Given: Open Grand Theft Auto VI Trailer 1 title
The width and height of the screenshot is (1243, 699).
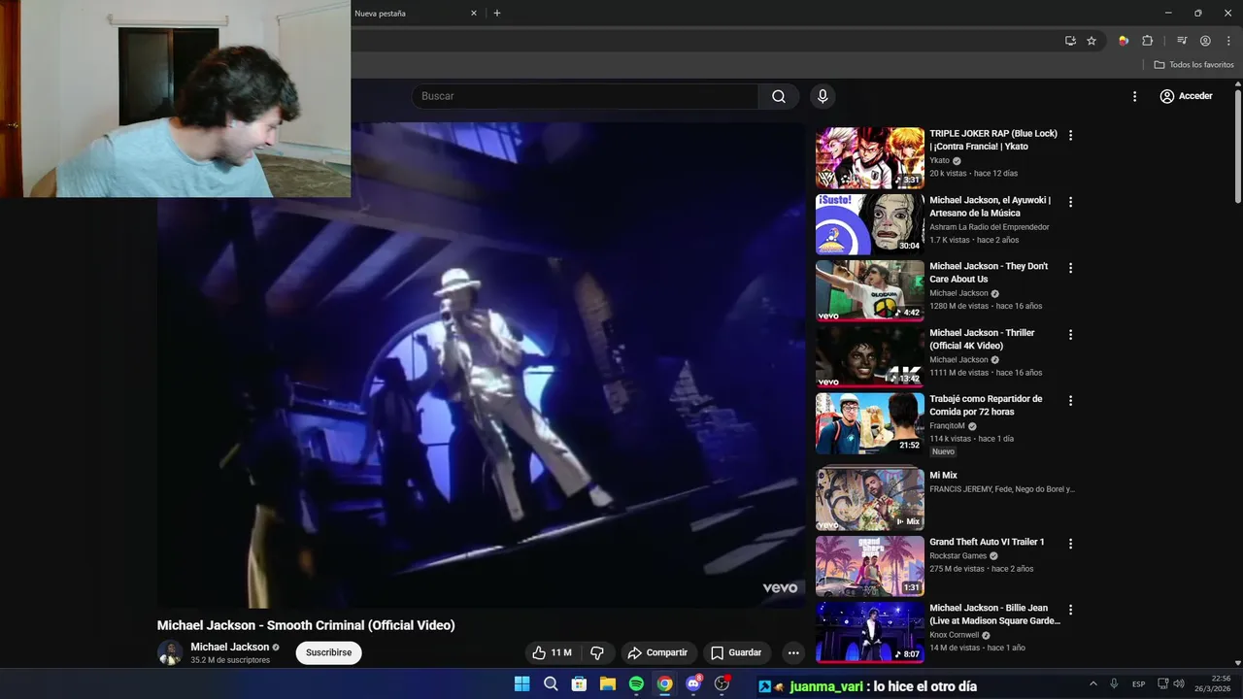Looking at the screenshot, I should (x=987, y=542).
